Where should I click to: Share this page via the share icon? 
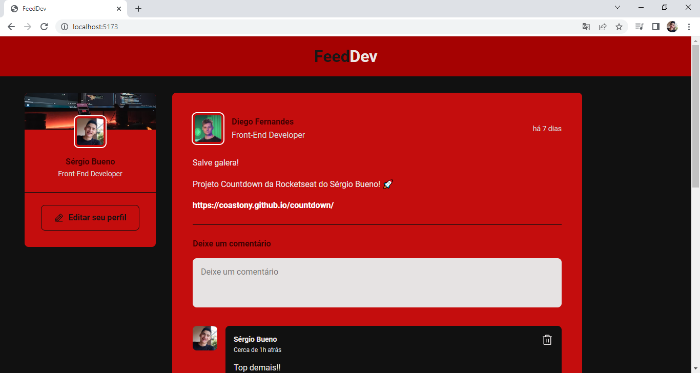tap(603, 27)
